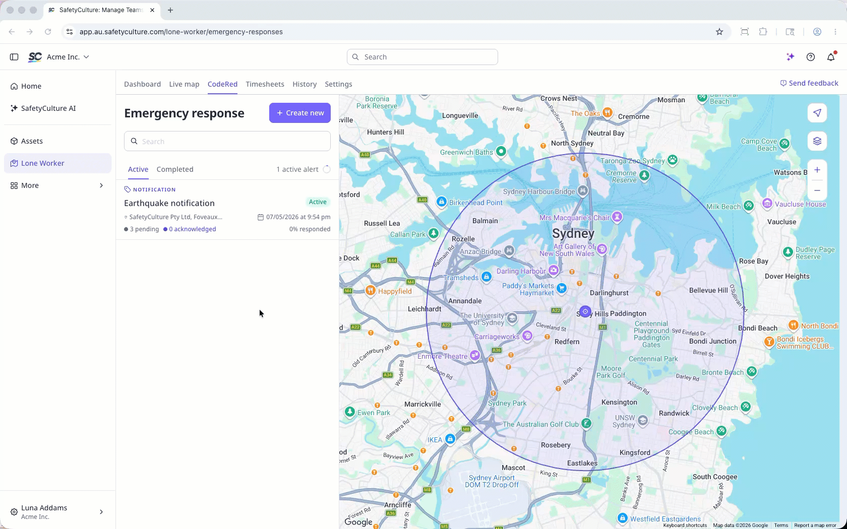Click the Google logo on the map
This screenshot has height=529, width=847.
(x=358, y=522)
